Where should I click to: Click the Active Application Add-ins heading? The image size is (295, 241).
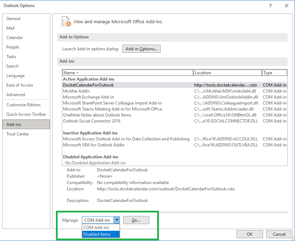pyautogui.click(x=89, y=79)
